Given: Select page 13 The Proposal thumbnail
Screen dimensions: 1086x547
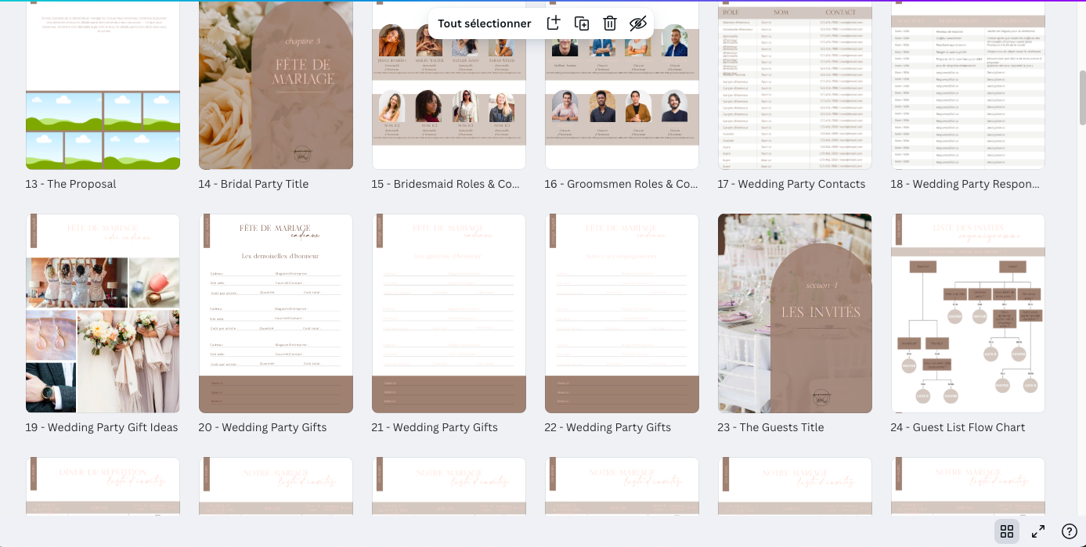Looking at the screenshot, I should pos(103,86).
